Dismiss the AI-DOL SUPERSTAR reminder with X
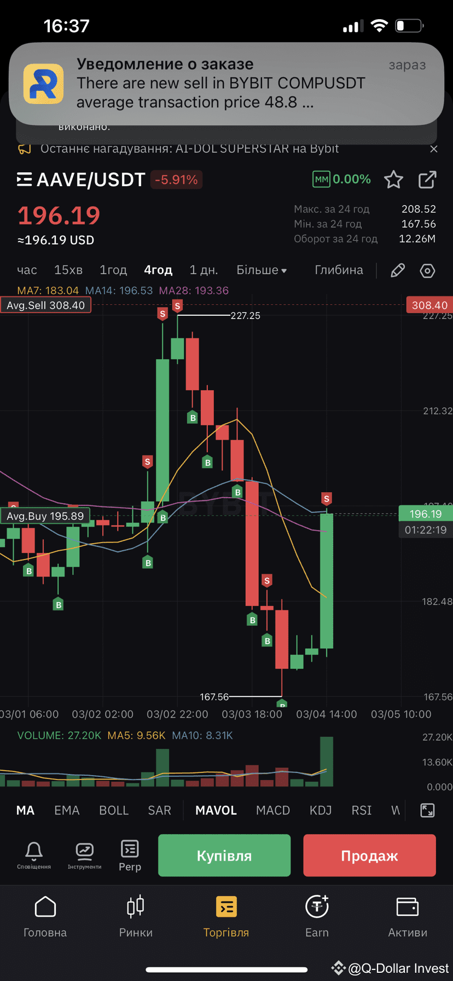This screenshot has width=453, height=981. point(434,149)
